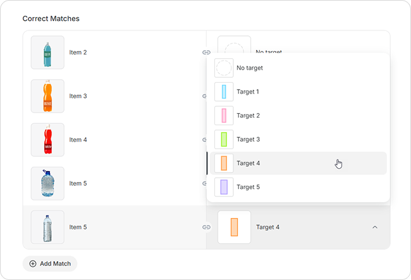Pick Target 5 from the dropdown list

click(248, 187)
